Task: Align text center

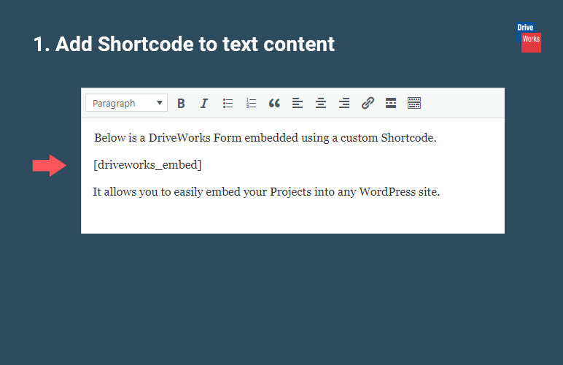Action: (321, 104)
